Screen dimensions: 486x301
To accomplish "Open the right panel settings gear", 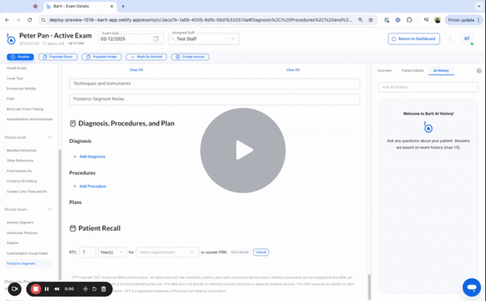I will pos(478,70).
